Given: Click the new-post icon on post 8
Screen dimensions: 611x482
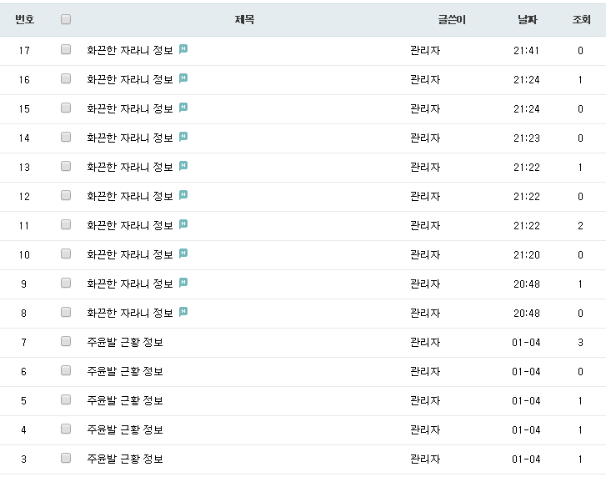Looking at the screenshot, I should (183, 312).
